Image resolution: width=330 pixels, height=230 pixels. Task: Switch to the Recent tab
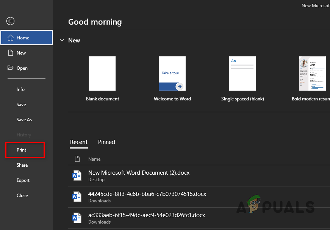tap(79, 142)
